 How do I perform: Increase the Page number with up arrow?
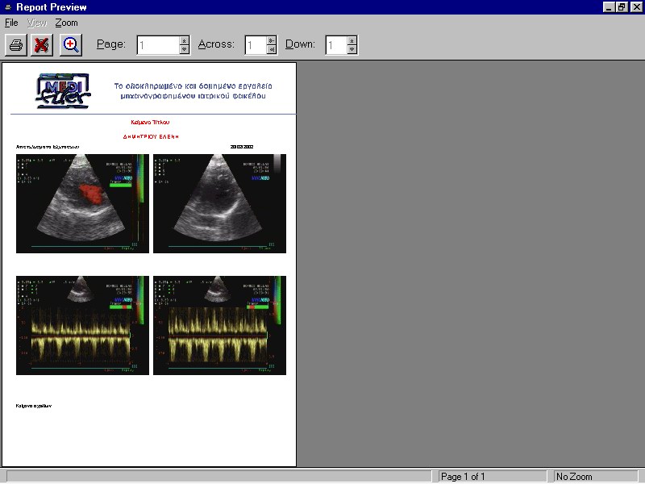pyautogui.click(x=185, y=41)
